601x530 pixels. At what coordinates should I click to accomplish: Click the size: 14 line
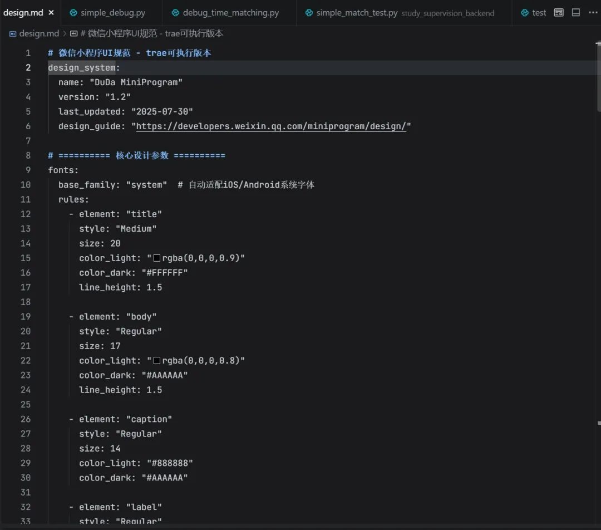[100, 448]
